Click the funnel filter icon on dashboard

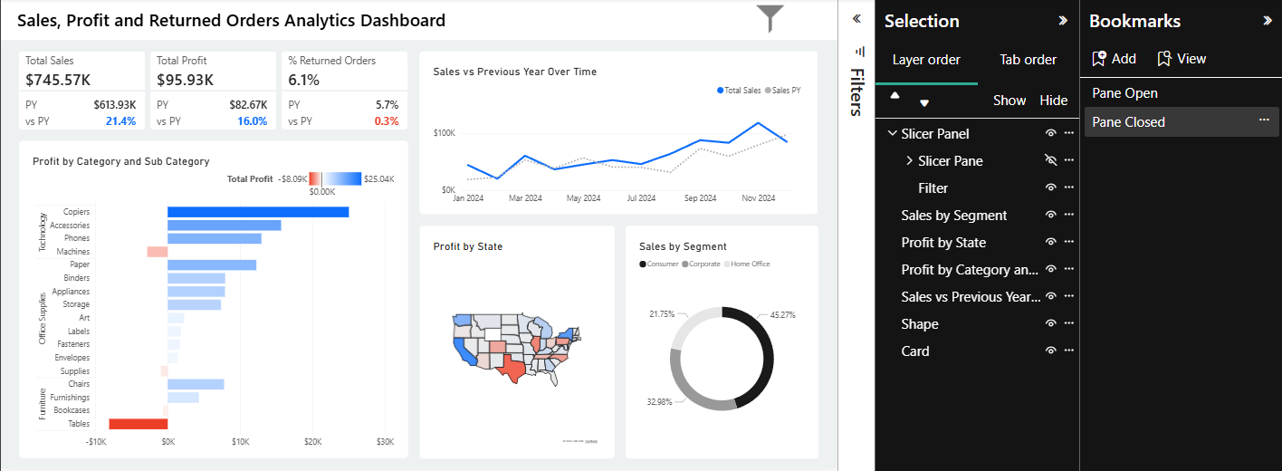[770, 18]
